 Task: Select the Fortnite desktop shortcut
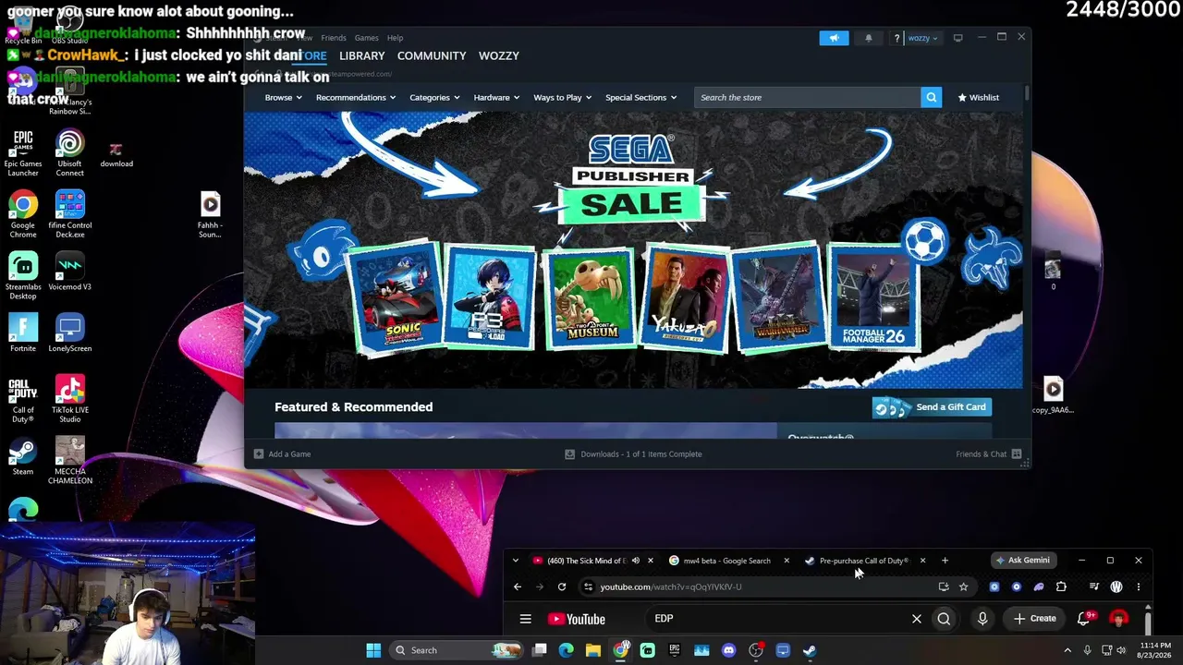click(x=23, y=333)
